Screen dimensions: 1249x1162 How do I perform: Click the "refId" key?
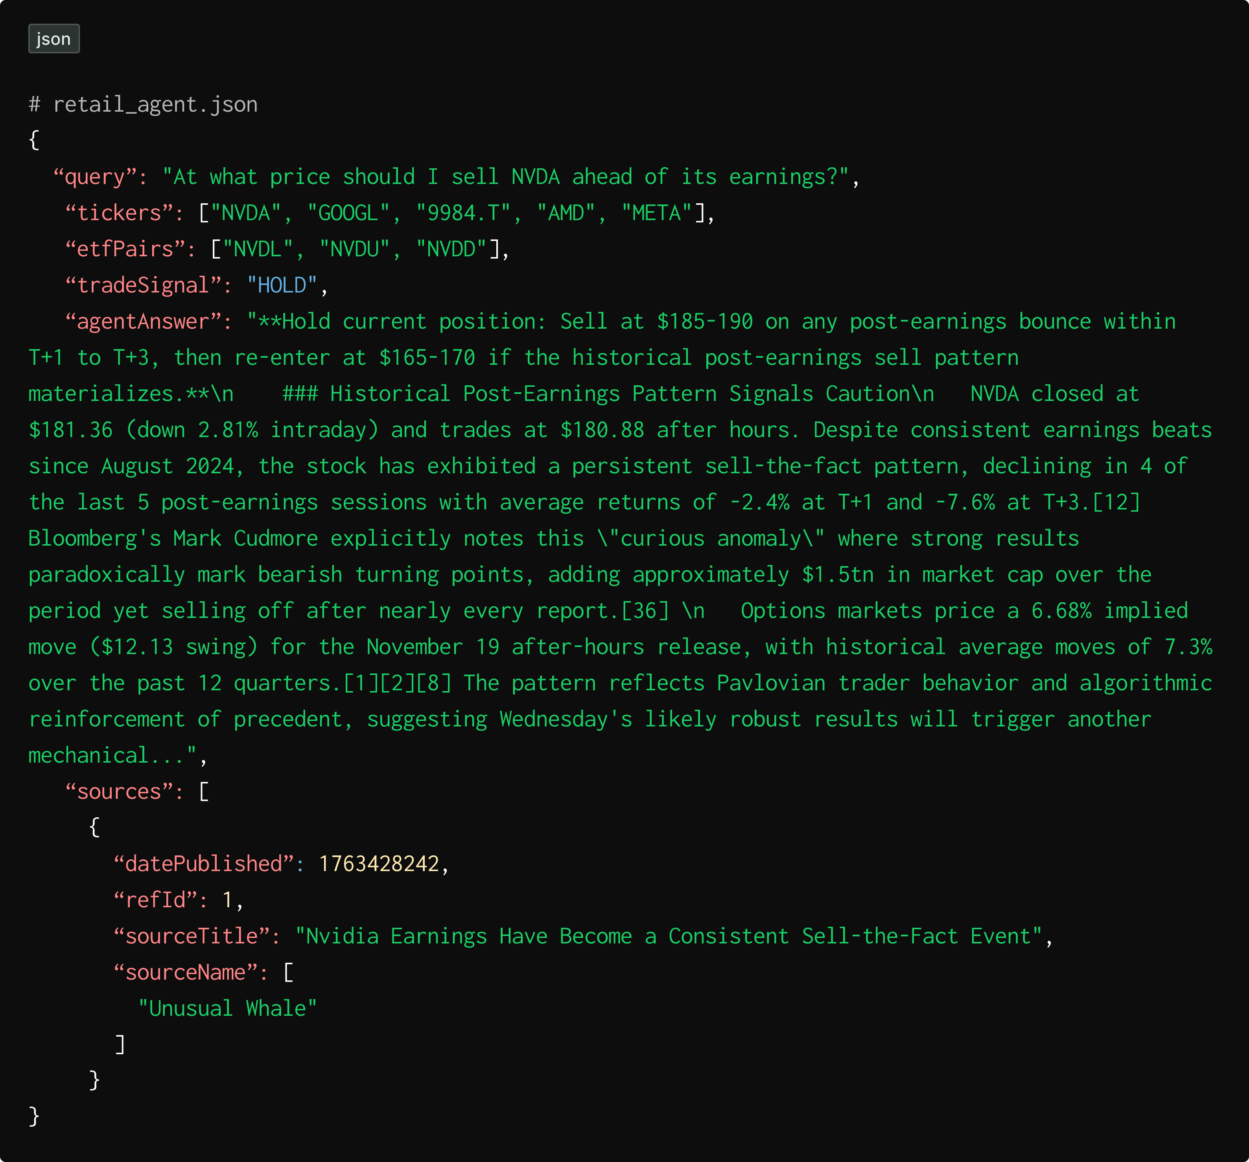click(x=155, y=900)
